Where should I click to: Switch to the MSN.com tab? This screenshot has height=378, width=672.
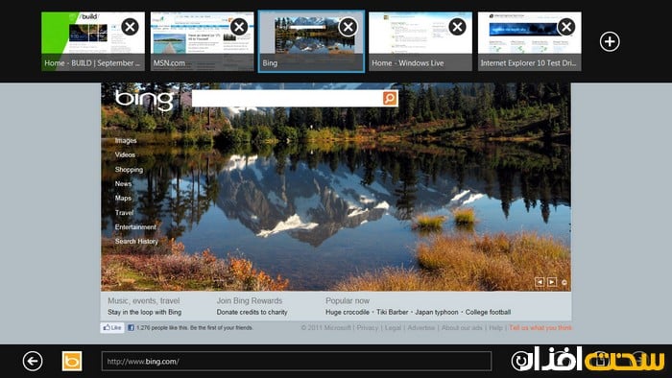(x=203, y=41)
